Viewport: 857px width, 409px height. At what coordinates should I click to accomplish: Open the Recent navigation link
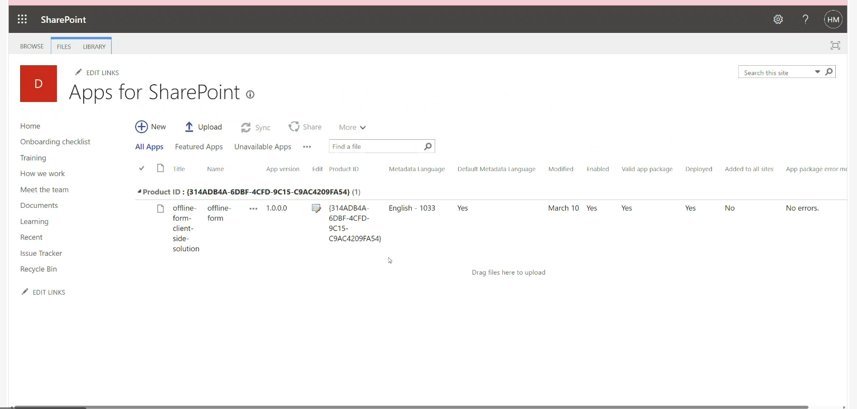[x=31, y=237]
